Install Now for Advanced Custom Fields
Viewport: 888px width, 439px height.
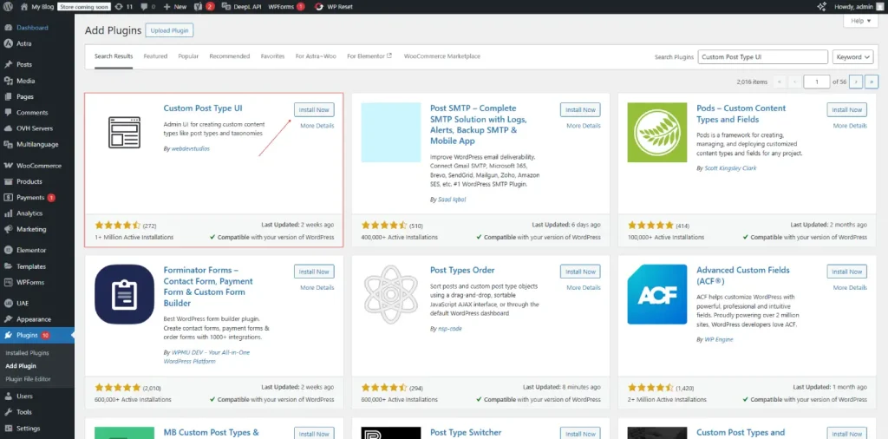point(846,272)
